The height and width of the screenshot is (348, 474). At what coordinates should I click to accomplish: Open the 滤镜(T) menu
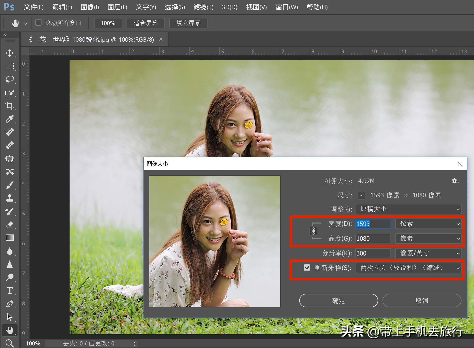203,7
